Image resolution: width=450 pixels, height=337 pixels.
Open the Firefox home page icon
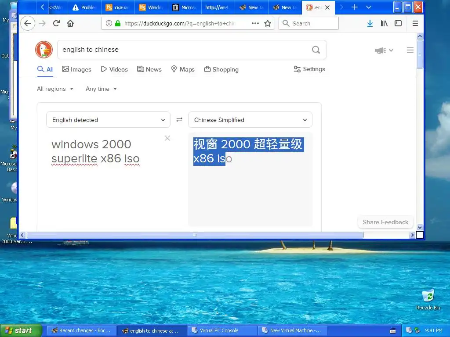tap(70, 24)
